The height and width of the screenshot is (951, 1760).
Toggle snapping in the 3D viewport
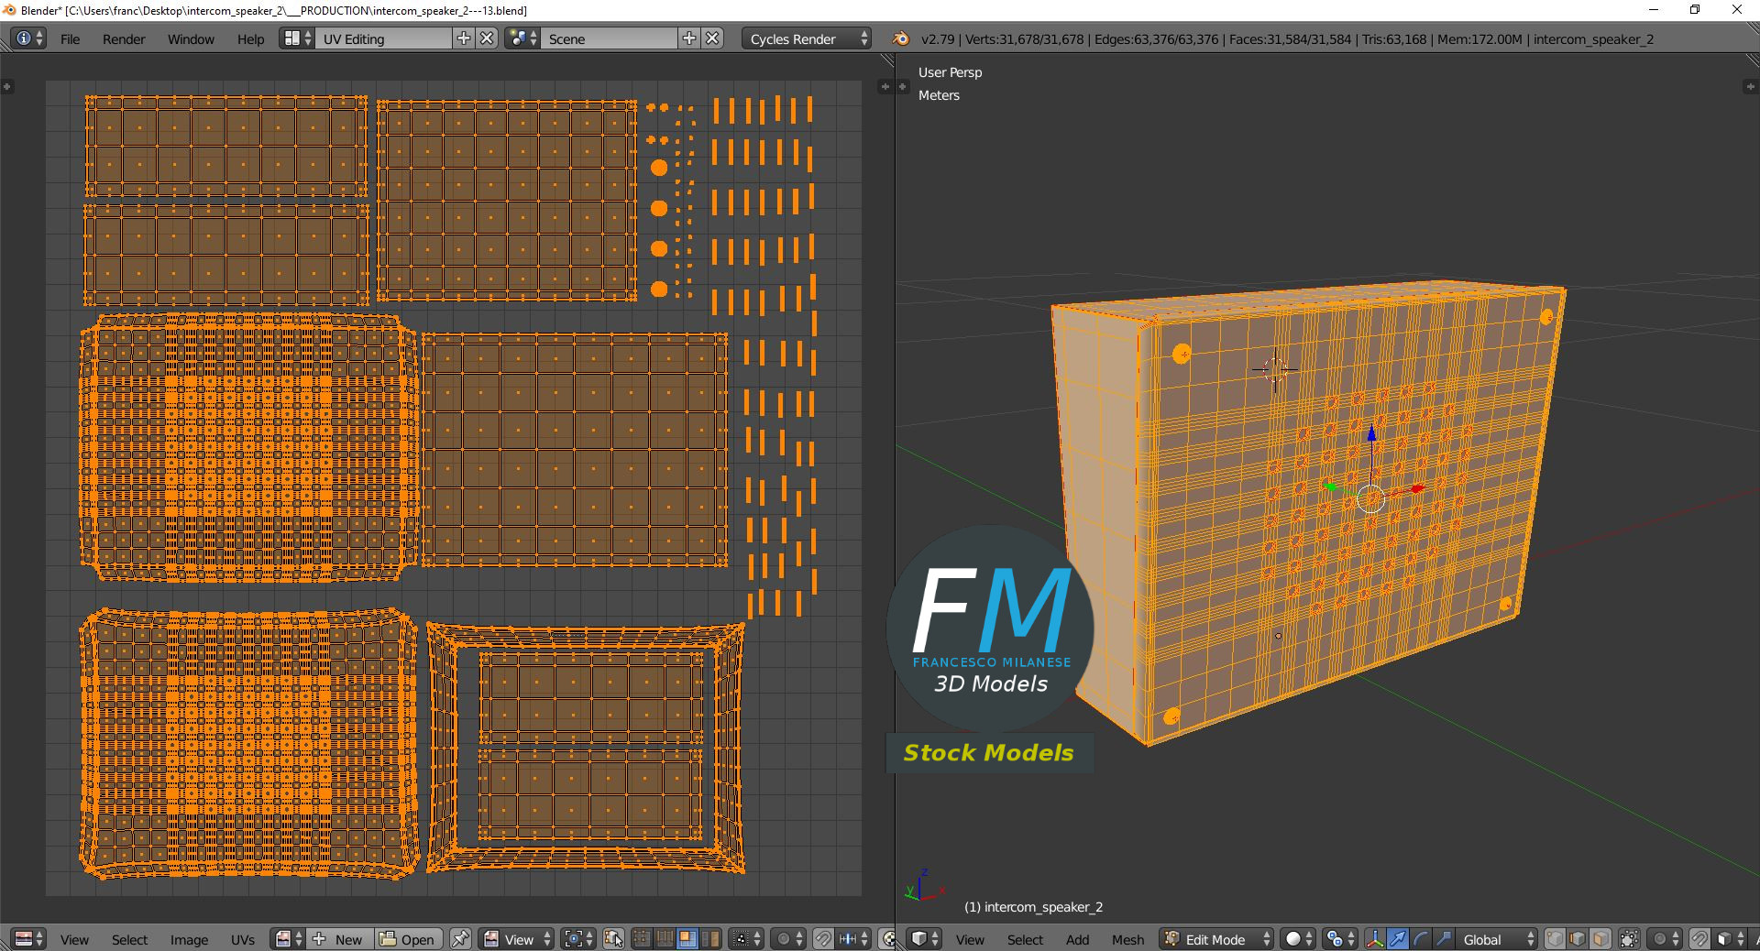(1699, 939)
